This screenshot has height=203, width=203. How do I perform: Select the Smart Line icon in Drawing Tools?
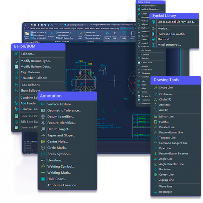tap(155, 88)
